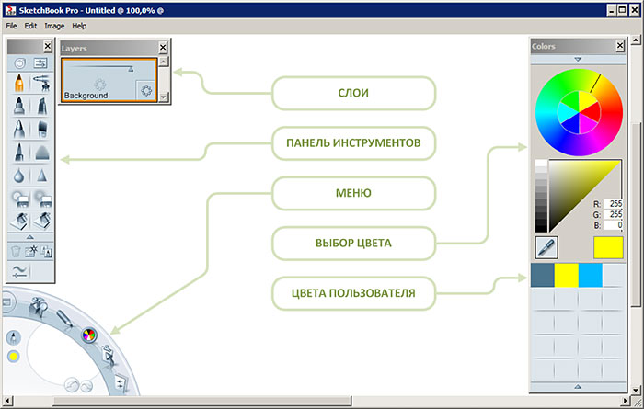Click the lagoon undo arrow
This screenshot has height=409, width=644.
coord(72,385)
